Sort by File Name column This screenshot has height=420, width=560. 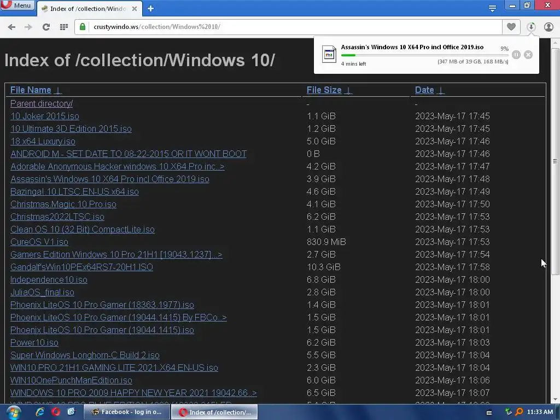(x=36, y=90)
